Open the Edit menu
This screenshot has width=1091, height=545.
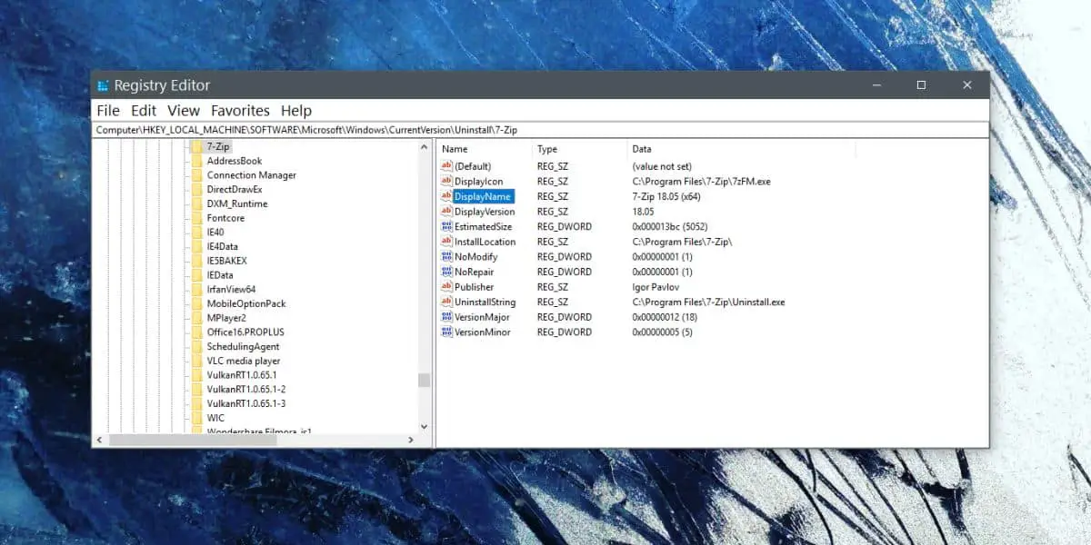point(144,111)
